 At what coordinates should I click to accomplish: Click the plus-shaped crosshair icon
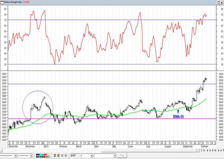click(210, 150)
